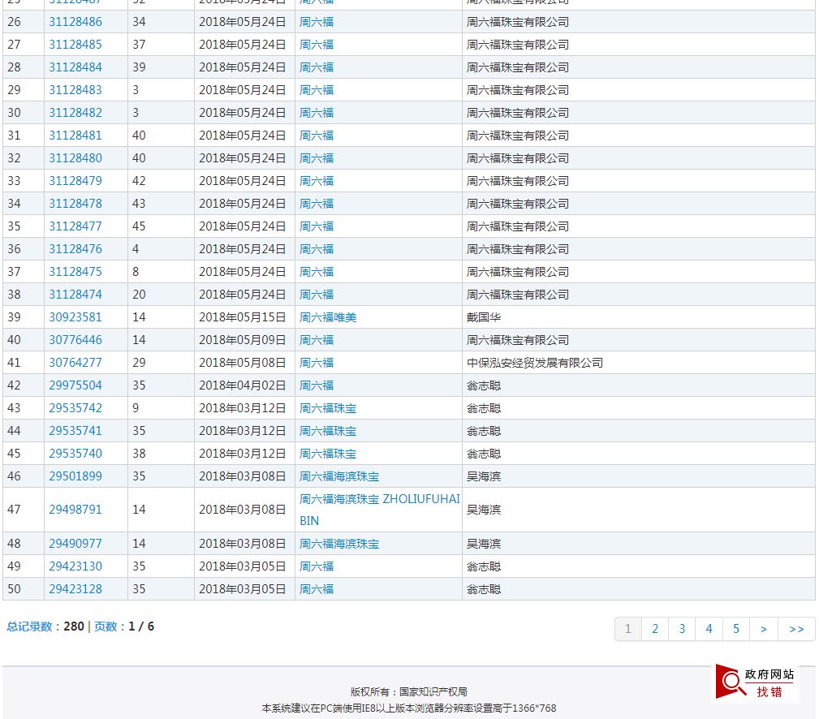Open trademark 周六福珠宝 in row 43

point(328,408)
